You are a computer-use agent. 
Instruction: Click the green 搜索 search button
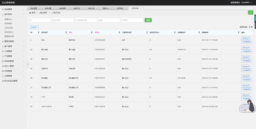pyautogui.click(x=148, y=20)
